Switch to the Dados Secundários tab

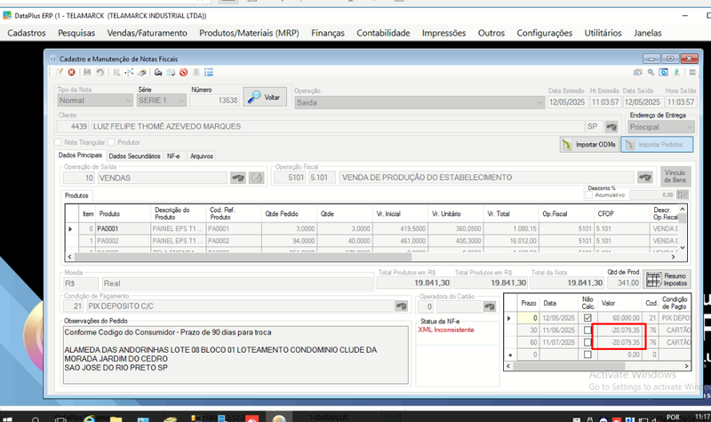tap(135, 156)
